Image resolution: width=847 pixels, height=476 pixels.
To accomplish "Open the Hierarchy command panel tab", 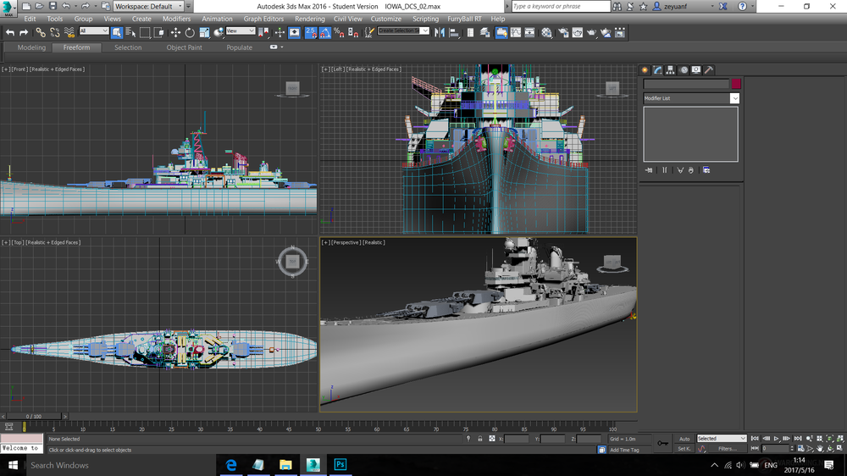I will (670, 70).
